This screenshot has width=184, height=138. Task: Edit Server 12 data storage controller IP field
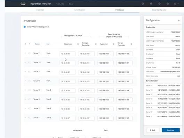click(125, 63)
